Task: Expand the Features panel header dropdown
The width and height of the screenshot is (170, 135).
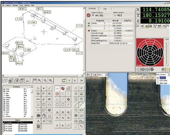Action: pos(32,87)
